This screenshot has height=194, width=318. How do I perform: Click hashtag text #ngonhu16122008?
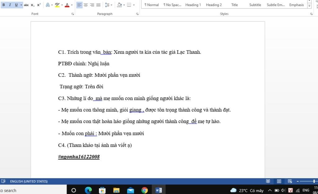click(79, 157)
